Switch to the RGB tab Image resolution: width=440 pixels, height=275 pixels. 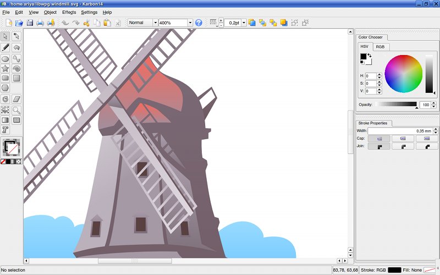point(380,47)
